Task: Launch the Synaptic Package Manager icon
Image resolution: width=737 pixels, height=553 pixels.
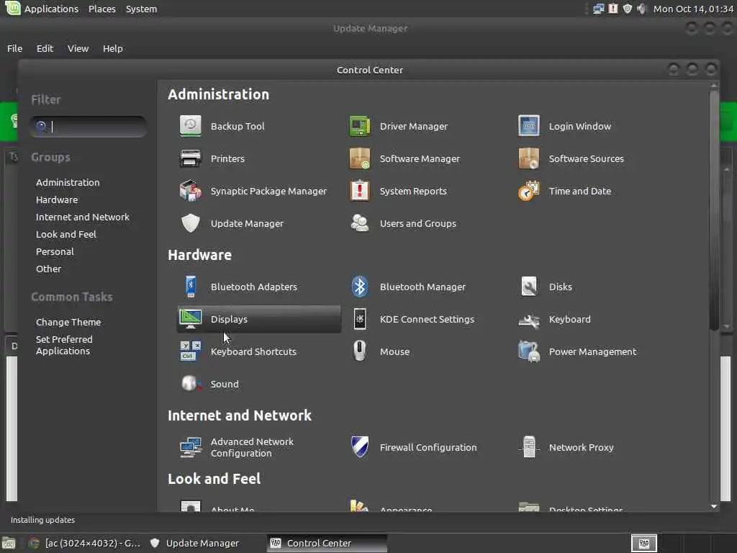Action: (190, 191)
